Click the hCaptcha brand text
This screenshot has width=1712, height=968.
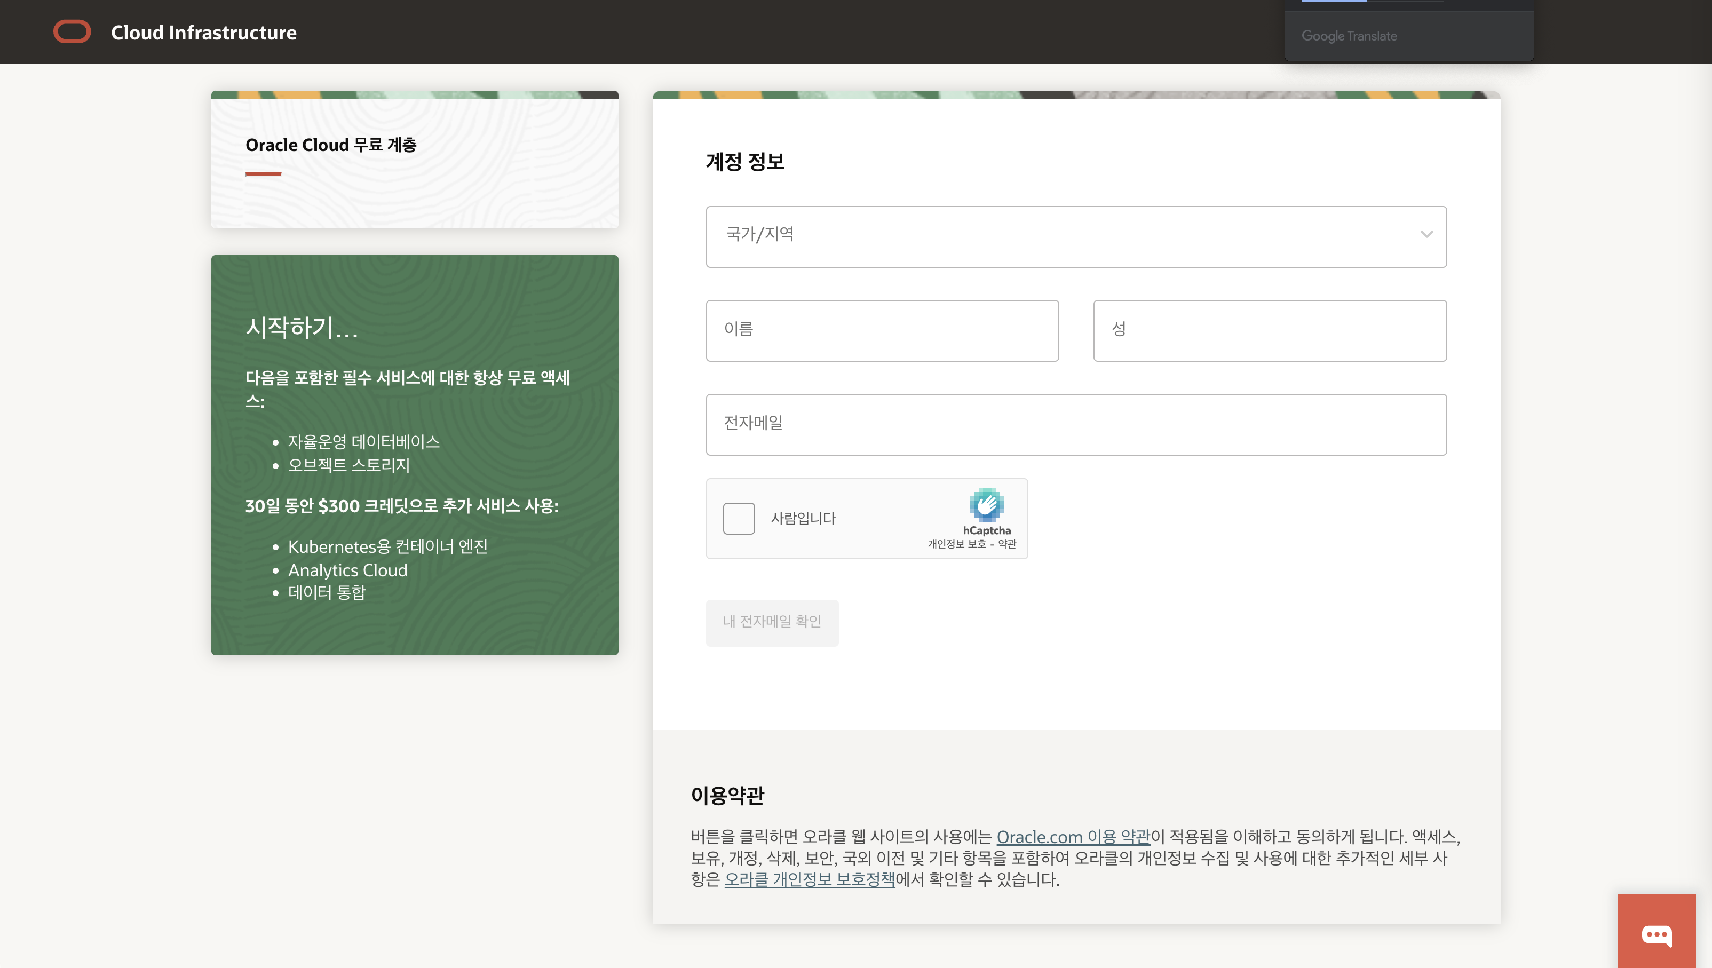987,530
